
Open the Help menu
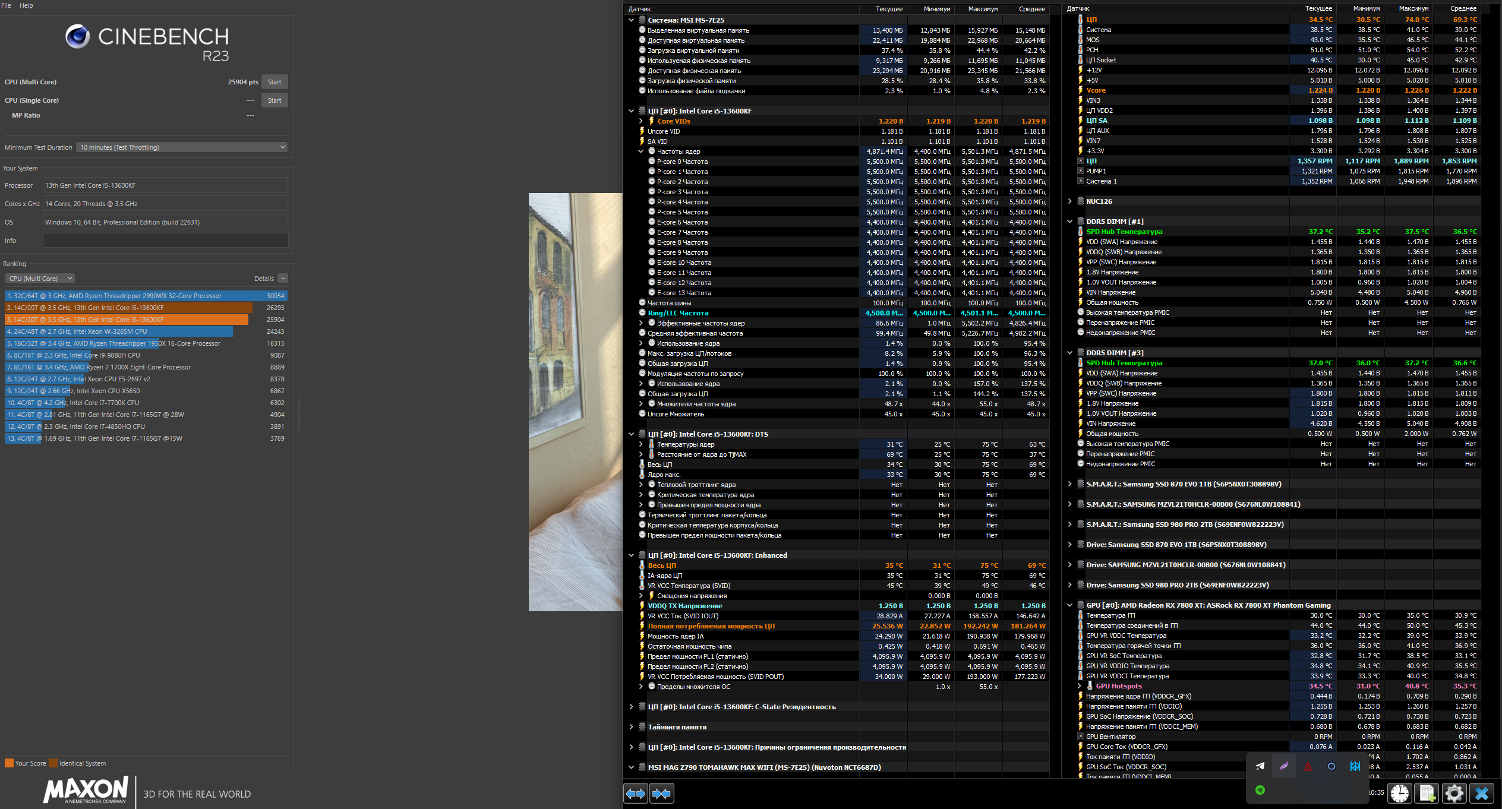pos(26,5)
